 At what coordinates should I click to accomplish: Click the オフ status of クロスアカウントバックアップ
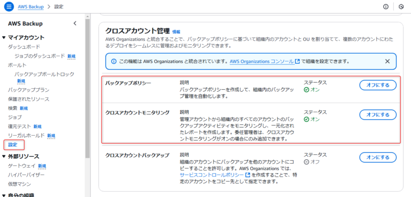tap(311, 162)
